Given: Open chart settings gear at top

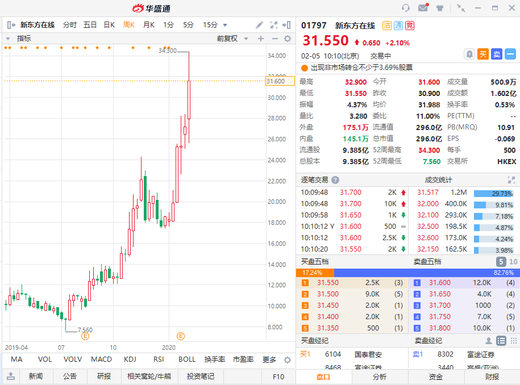Looking at the screenshot, I should [x=288, y=39].
